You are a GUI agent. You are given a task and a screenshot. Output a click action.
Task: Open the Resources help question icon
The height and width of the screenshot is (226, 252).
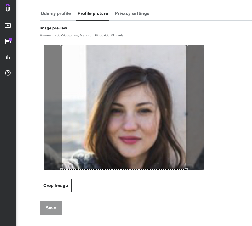point(8,73)
